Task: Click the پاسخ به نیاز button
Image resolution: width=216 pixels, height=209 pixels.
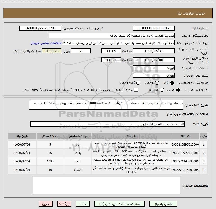Action: coord(163,204)
